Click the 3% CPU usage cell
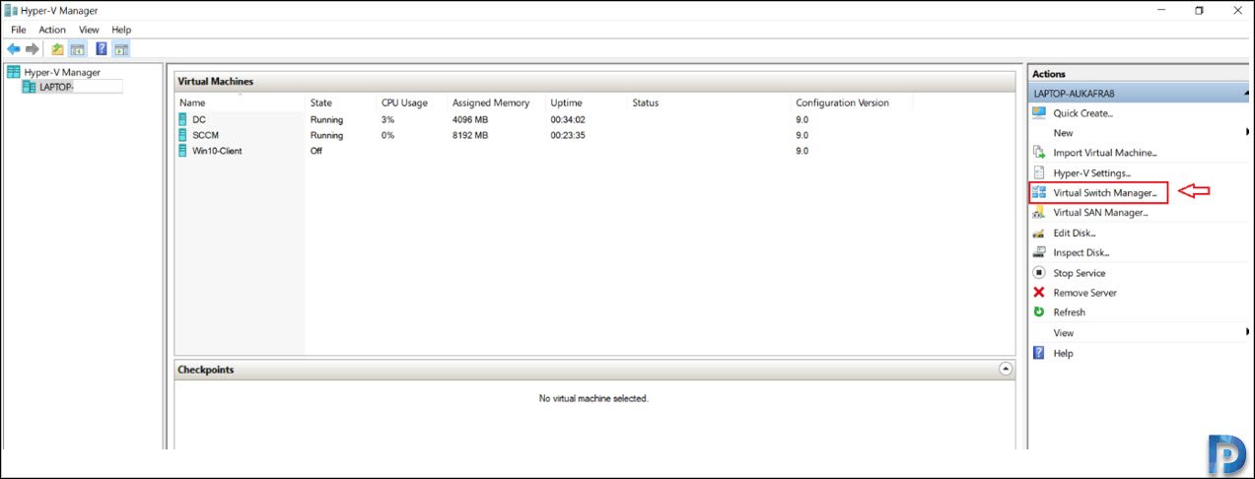The width and height of the screenshot is (1255, 479). (387, 119)
